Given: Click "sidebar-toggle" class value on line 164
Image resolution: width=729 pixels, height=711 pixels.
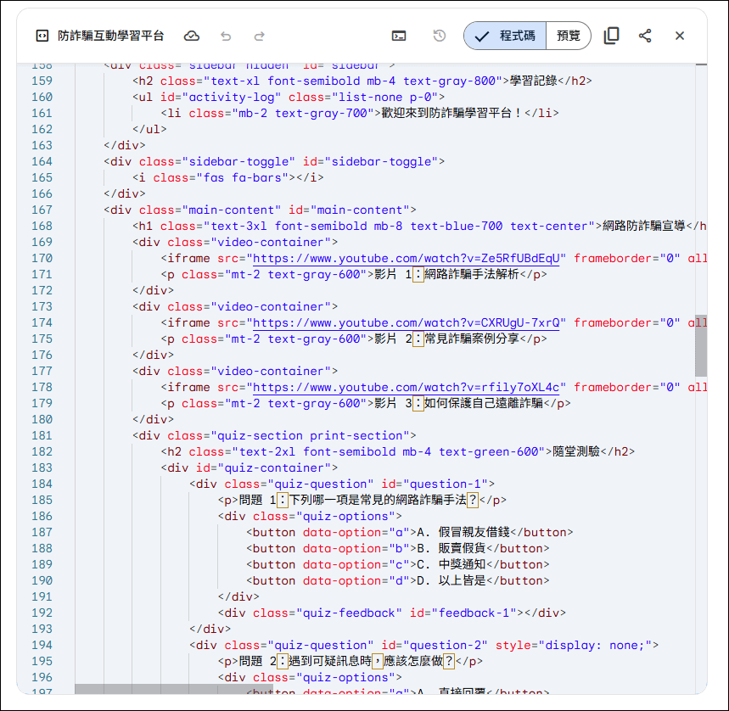Looking at the screenshot, I should (x=238, y=162).
